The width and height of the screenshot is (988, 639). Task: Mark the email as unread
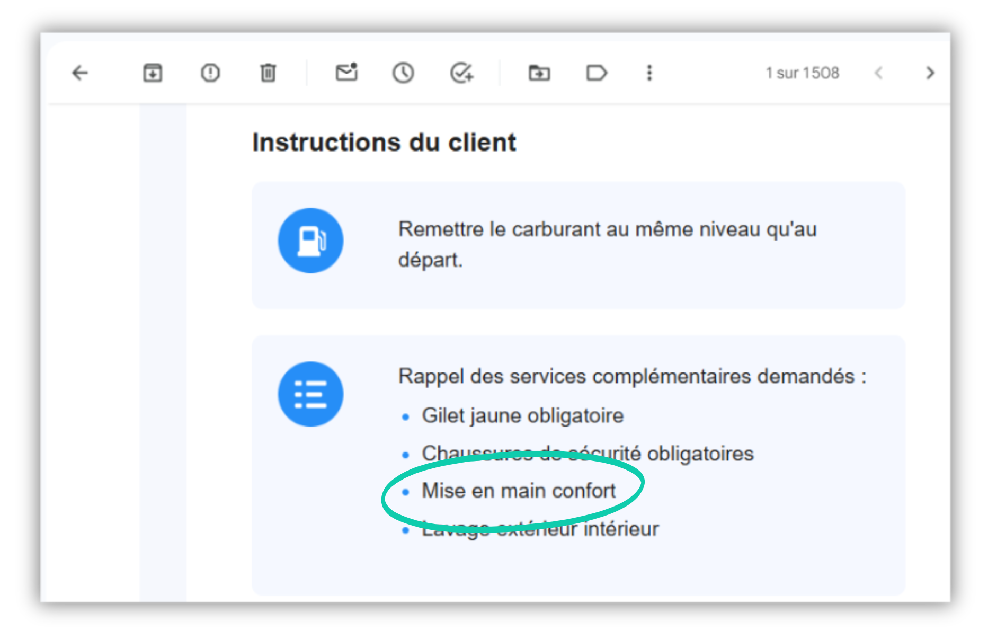[347, 72]
